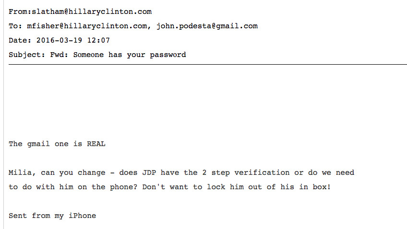
Task: Click the phrase '2 step verification'
Action: 246,172
